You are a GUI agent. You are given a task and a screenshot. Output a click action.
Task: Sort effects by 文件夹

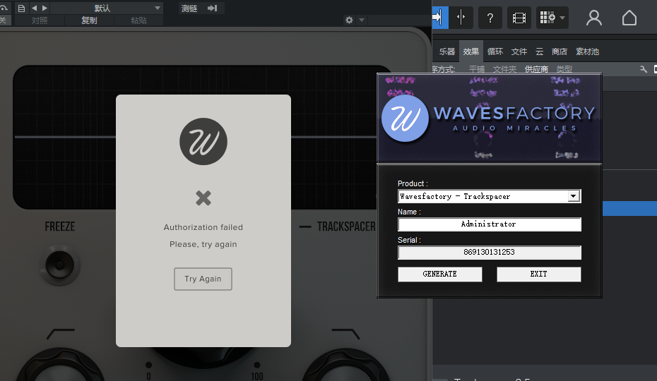(504, 69)
